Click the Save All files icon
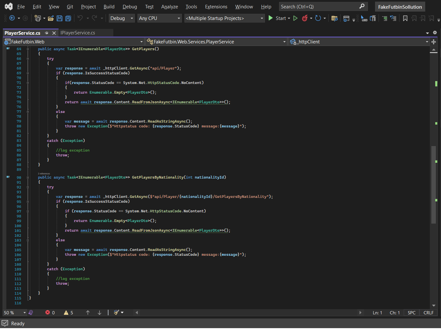 (x=68, y=18)
